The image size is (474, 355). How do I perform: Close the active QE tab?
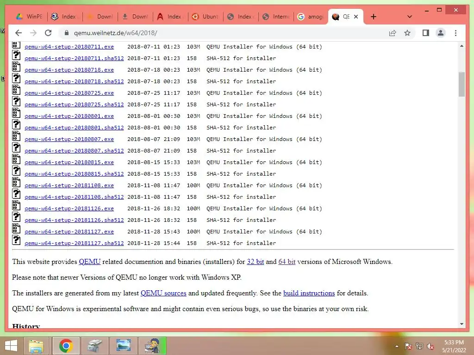[x=356, y=17]
